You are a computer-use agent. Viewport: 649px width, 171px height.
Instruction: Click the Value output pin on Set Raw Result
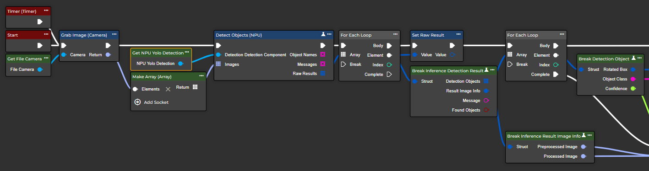452,55
